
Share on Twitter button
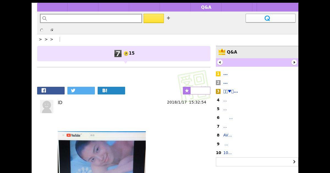point(81,91)
